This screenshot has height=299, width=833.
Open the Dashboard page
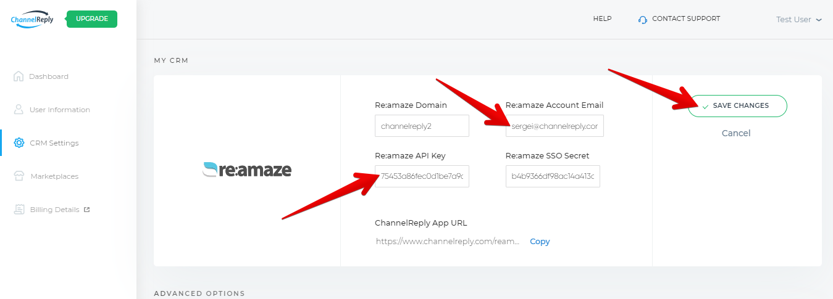pos(48,76)
